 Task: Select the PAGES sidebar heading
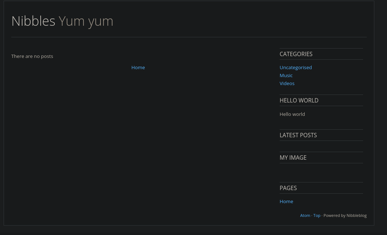(288, 188)
